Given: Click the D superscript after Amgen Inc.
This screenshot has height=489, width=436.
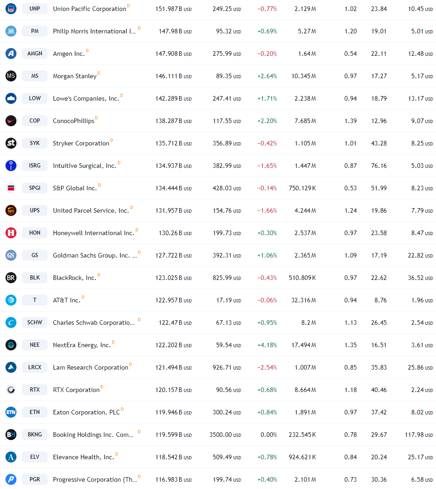Looking at the screenshot, I should [x=87, y=50].
